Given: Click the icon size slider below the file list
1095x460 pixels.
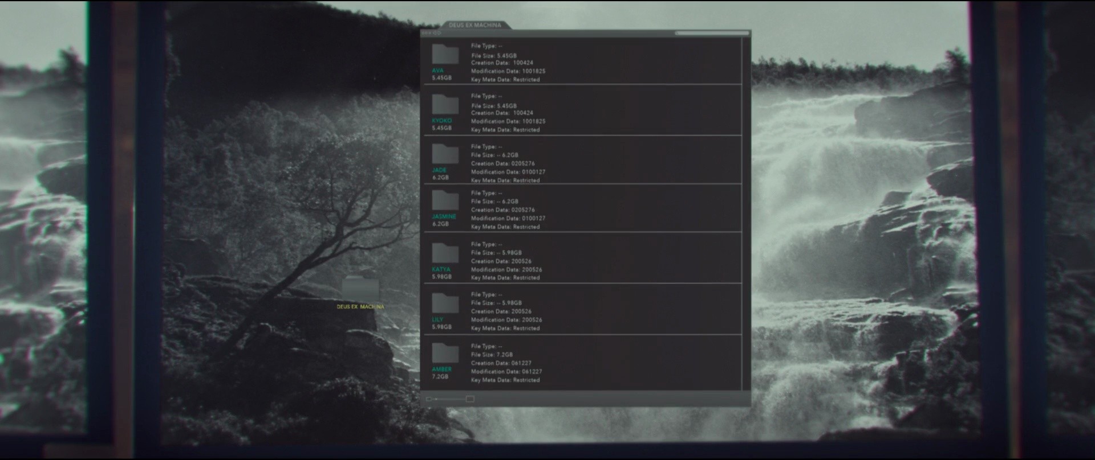Looking at the screenshot, I should coord(450,399).
